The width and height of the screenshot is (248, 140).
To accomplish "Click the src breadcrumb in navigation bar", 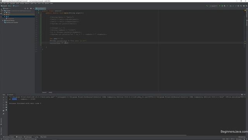I will [10, 6].
